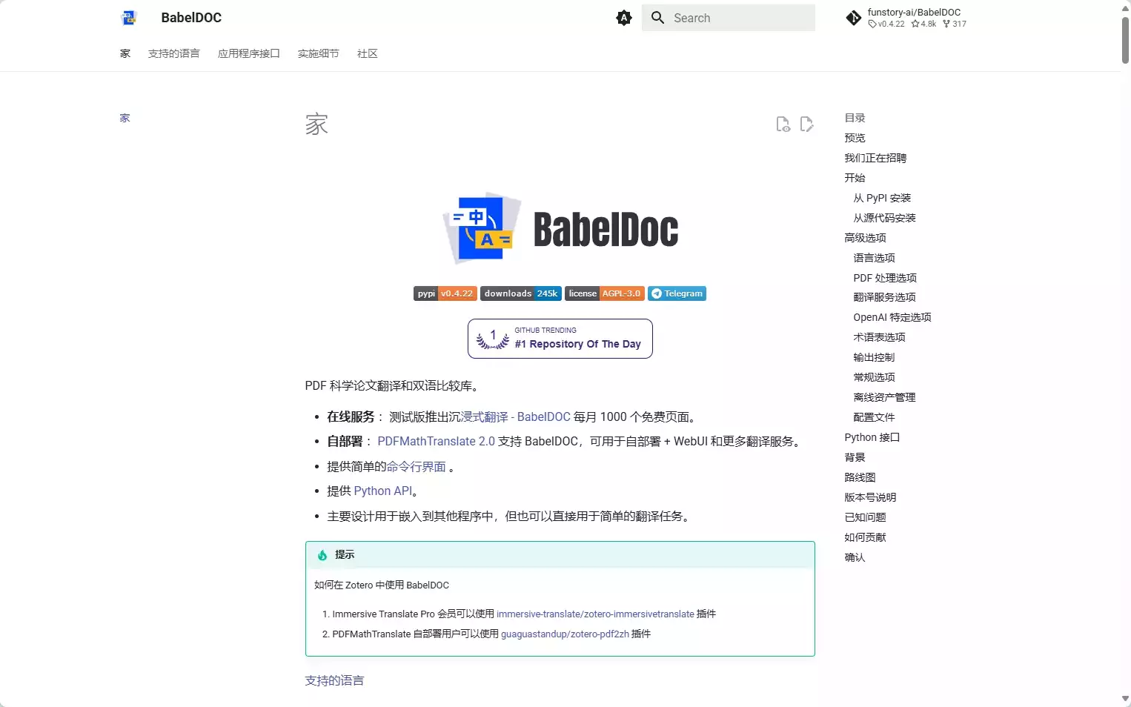Select the 应用程序接口 navigation tab
Image resolution: width=1131 pixels, height=707 pixels.
tap(249, 53)
